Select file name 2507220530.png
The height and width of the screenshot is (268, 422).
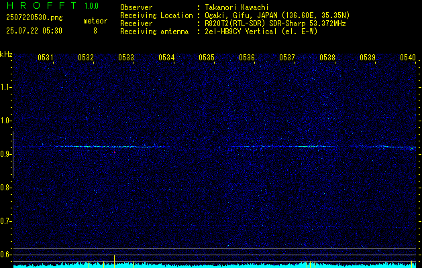[x=34, y=18]
